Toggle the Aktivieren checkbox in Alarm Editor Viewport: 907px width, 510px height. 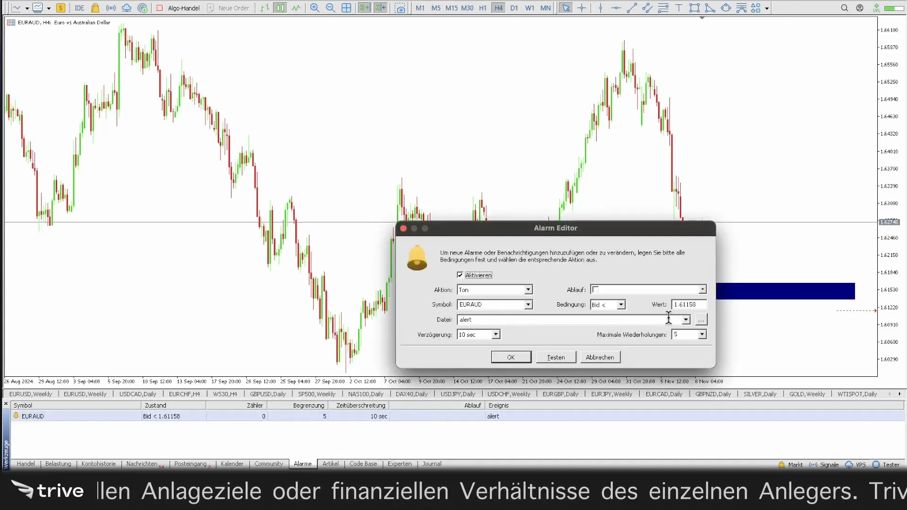point(461,275)
